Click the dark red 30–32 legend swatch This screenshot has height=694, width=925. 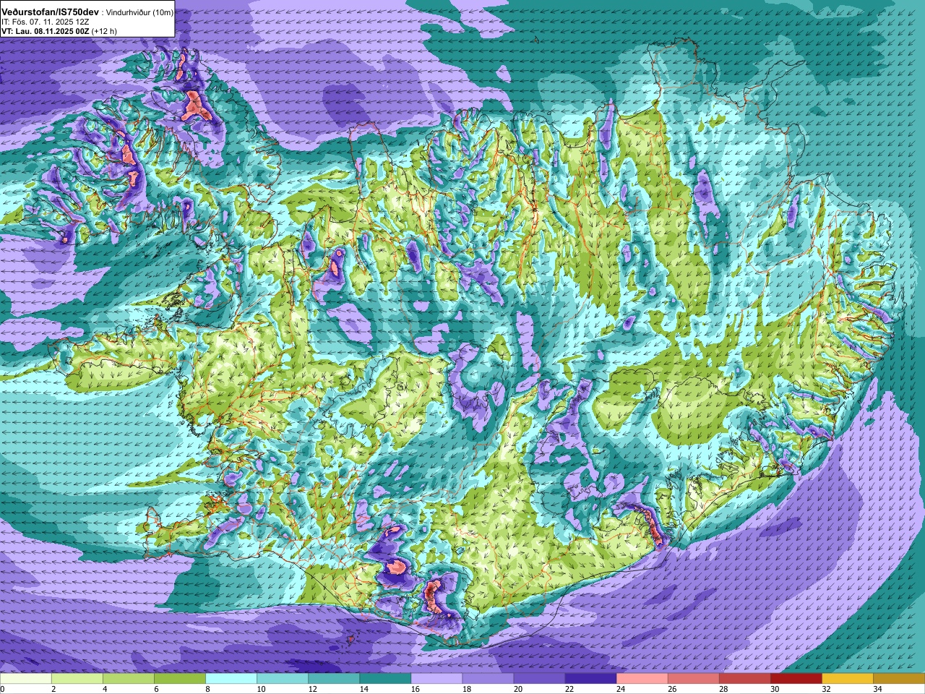[796, 679]
